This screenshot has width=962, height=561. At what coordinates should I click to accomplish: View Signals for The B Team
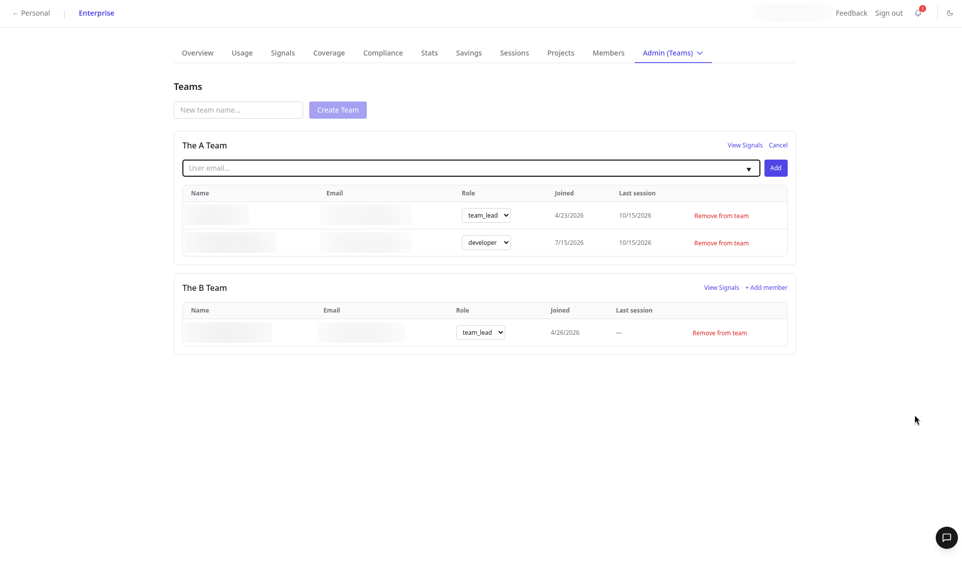[721, 288]
